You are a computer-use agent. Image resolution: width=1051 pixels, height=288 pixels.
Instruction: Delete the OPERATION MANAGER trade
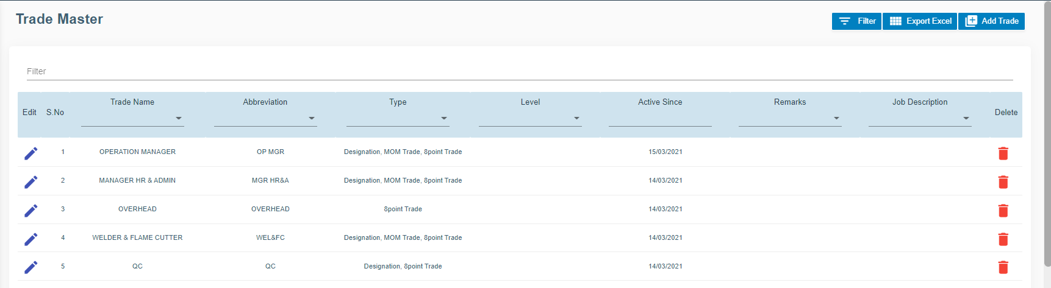(1003, 153)
